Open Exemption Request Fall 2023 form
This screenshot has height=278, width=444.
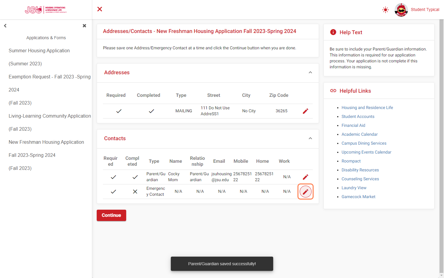(x=50, y=90)
